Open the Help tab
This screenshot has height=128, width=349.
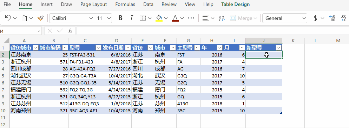click(x=208, y=4)
